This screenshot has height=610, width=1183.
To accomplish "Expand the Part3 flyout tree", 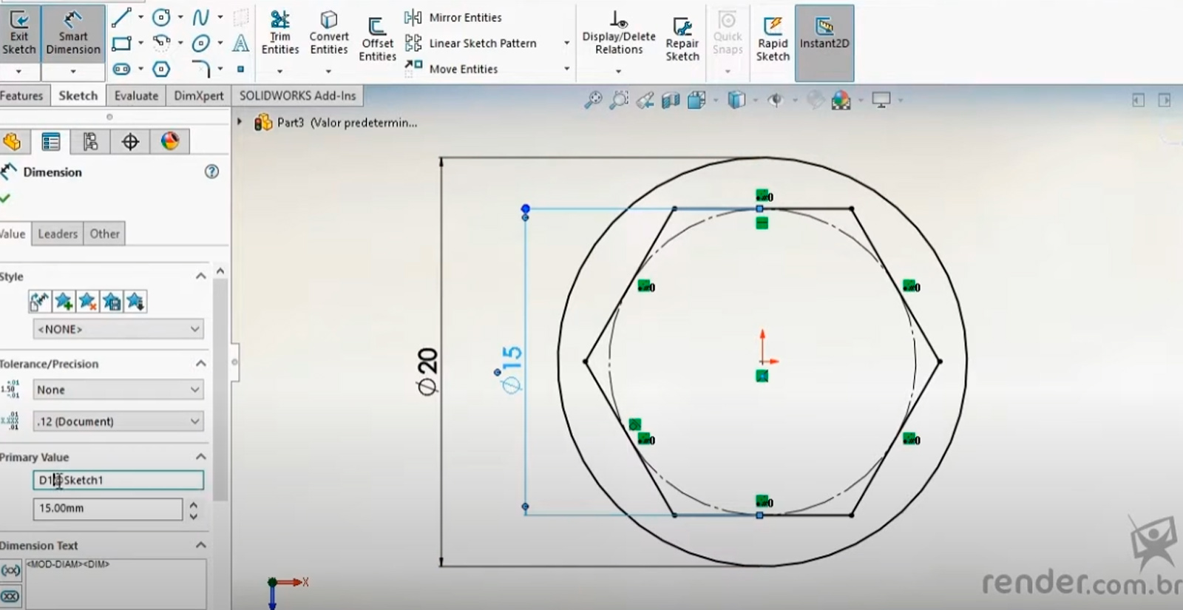I will [239, 121].
